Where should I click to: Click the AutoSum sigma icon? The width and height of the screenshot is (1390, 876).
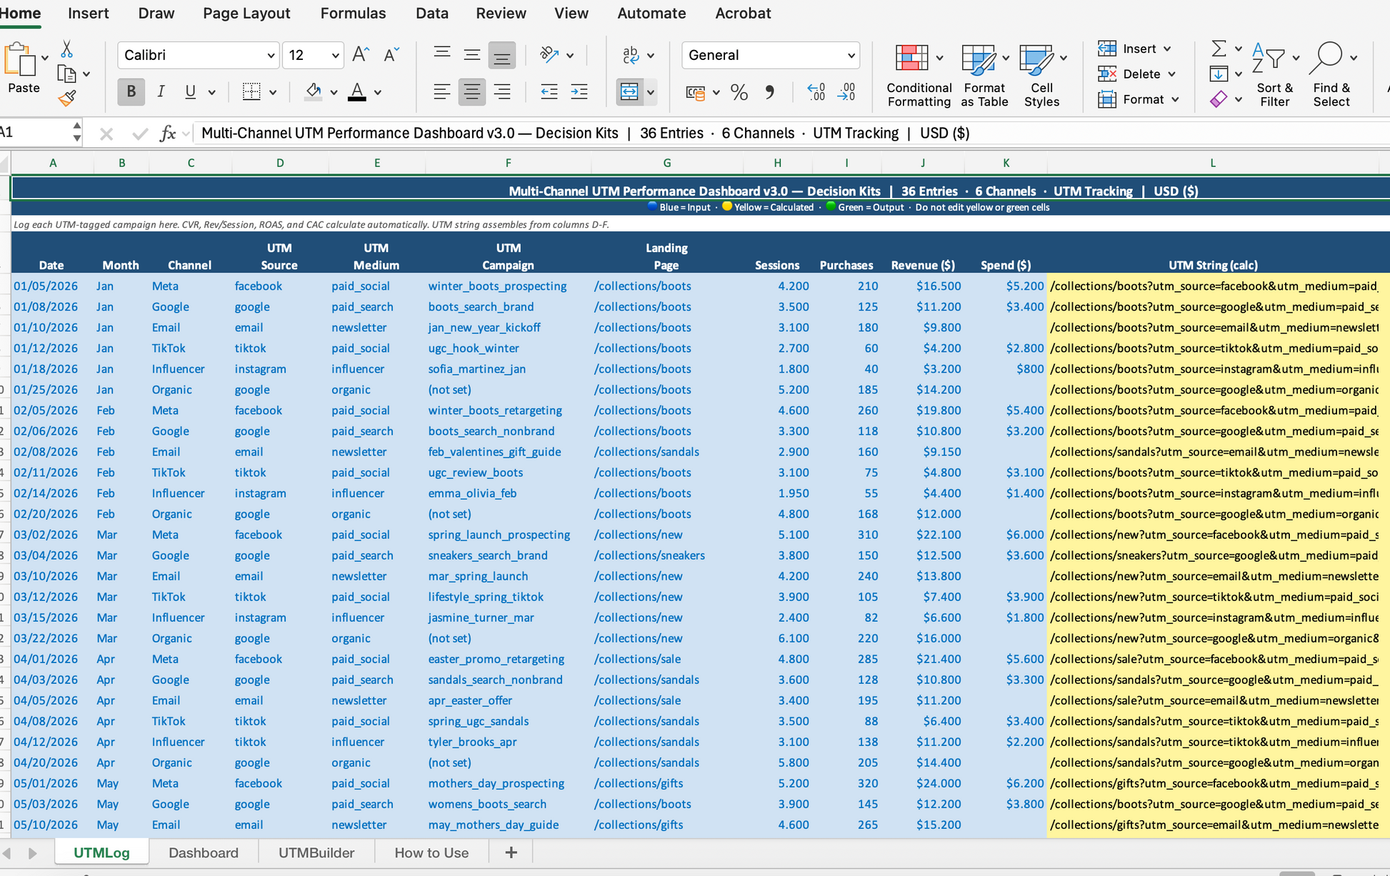(x=1219, y=49)
